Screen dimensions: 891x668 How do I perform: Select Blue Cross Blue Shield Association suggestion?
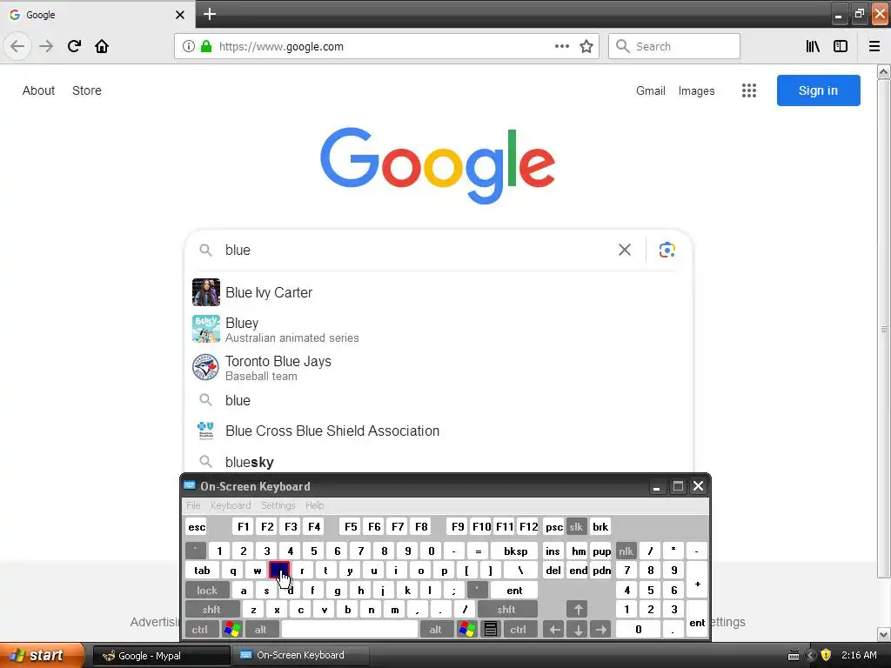438,431
